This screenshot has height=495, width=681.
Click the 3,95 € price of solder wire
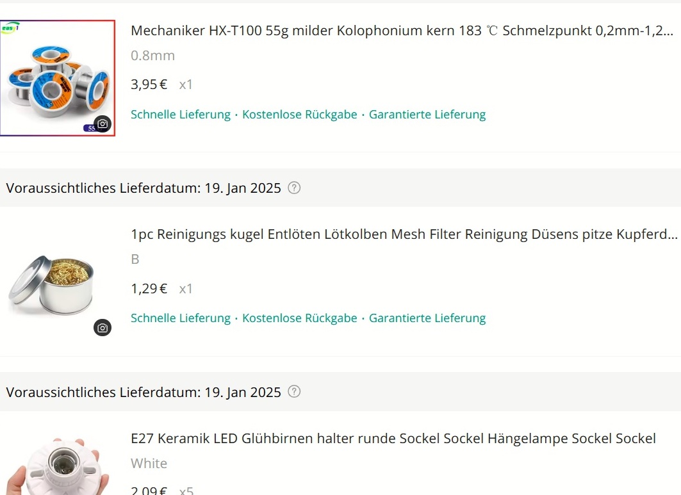(x=149, y=85)
